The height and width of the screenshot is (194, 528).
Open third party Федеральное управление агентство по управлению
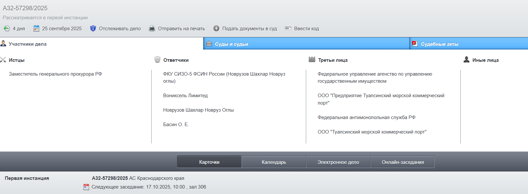[x=375, y=78]
